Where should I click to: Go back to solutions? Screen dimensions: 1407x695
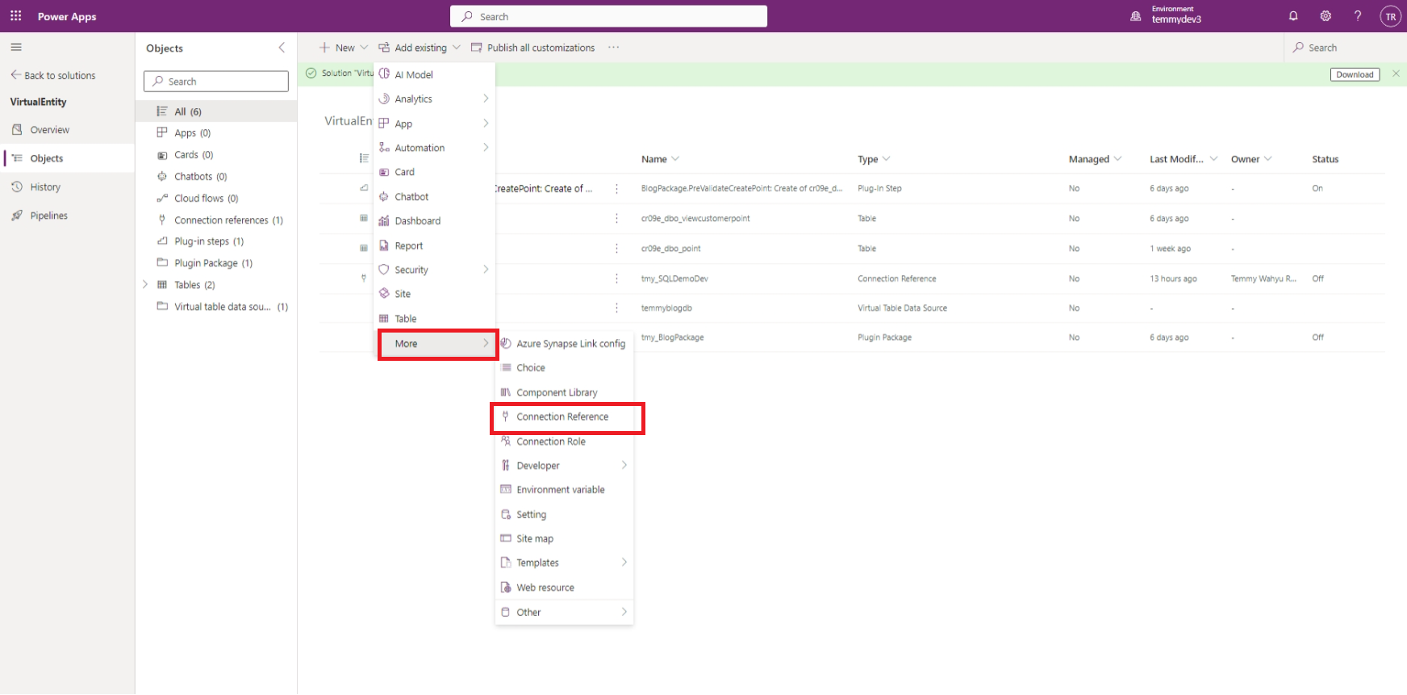pyautogui.click(x=52, y=75)
